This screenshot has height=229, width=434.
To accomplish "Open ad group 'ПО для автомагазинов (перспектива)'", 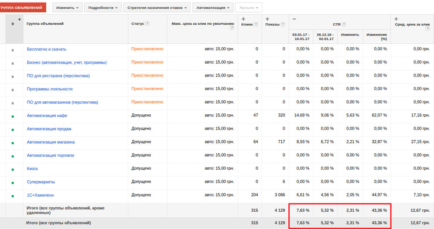I will point(62,102).
